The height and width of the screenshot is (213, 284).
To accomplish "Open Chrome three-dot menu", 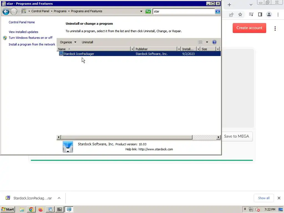I will click(x=278, y=14).
